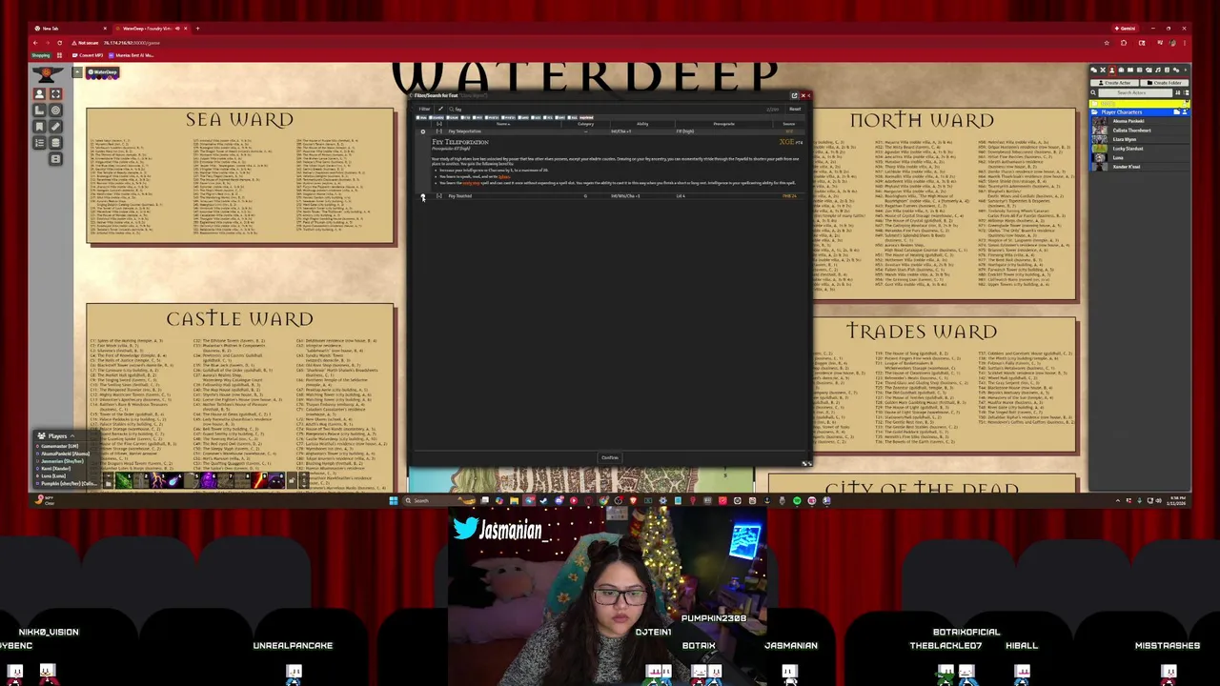Click the Create Actor button

click(x=1114, y=83)
